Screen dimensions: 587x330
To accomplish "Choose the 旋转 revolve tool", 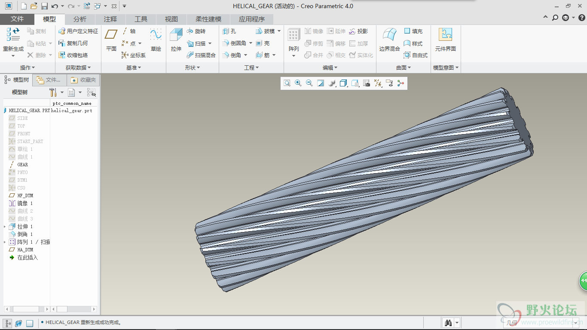I will click(x=196, y=31).
